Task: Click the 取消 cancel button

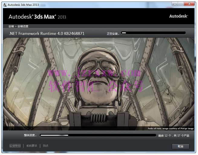Action: 180,147
